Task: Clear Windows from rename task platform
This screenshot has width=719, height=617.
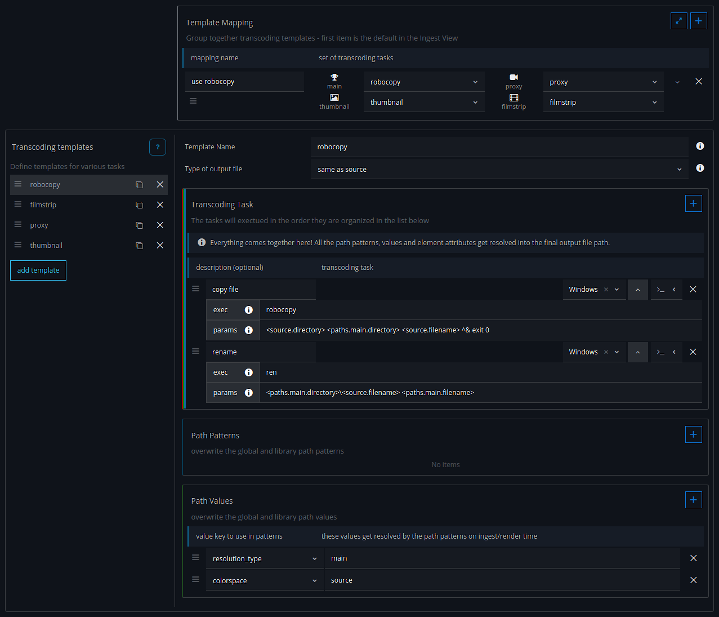Action: (606, 352)
